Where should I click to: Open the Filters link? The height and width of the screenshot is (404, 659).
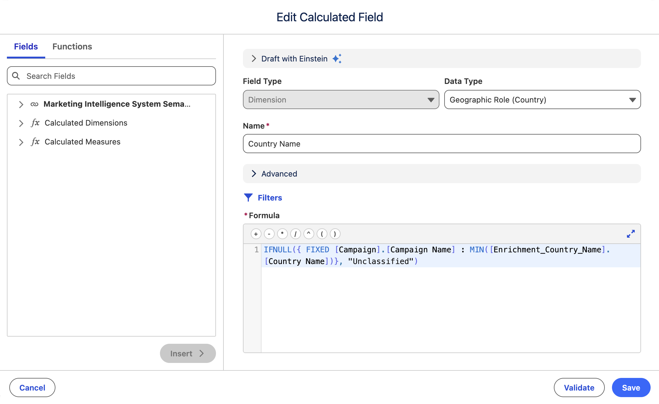(x=270, y=198)
